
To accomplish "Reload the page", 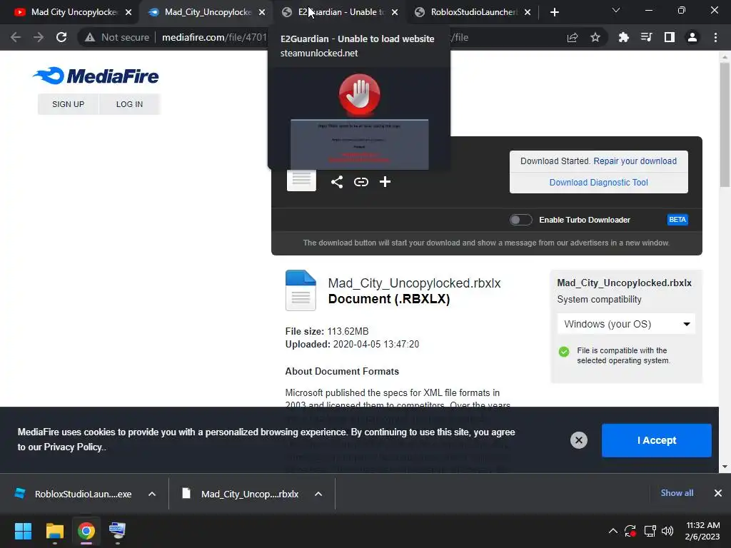I will tap(61, 37).
